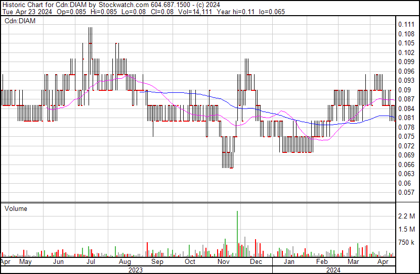
Task: Click the 2.2 M volume axis label
Action: [x=407, y=216]
